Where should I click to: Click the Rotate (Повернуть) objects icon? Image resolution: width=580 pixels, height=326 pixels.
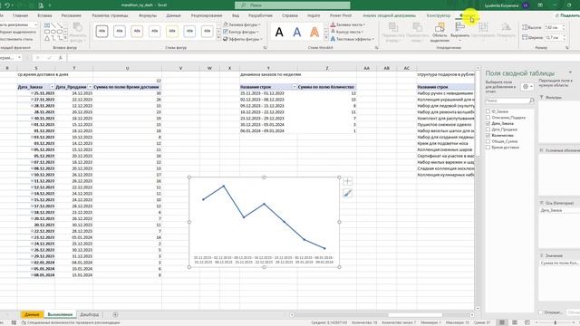[x=506, y=26]
